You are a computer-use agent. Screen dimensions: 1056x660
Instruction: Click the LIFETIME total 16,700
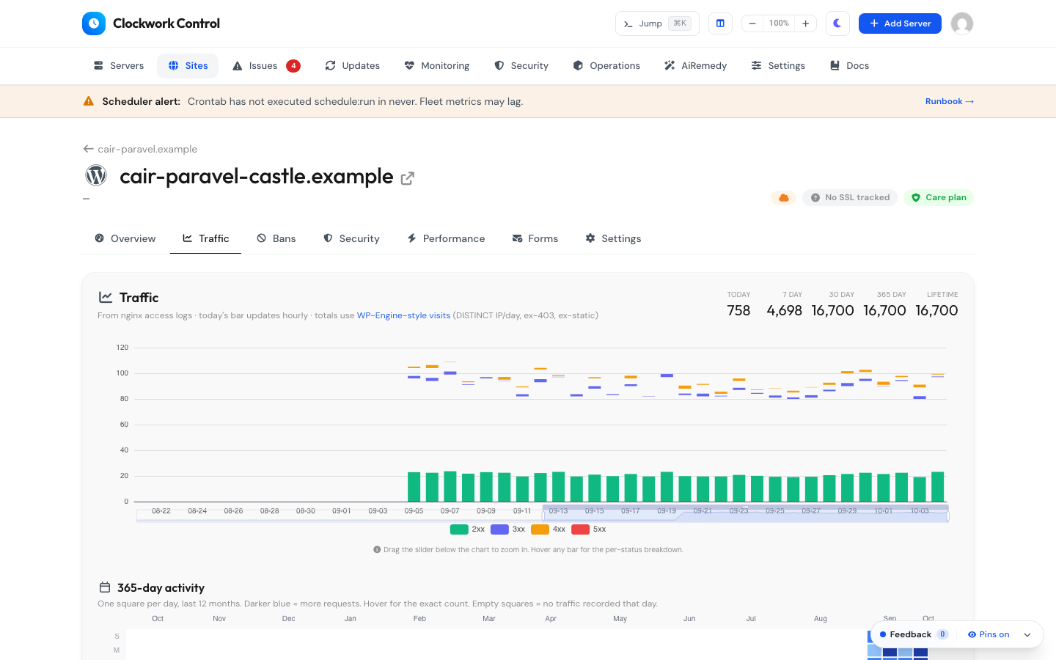click(x=937, y=310)
